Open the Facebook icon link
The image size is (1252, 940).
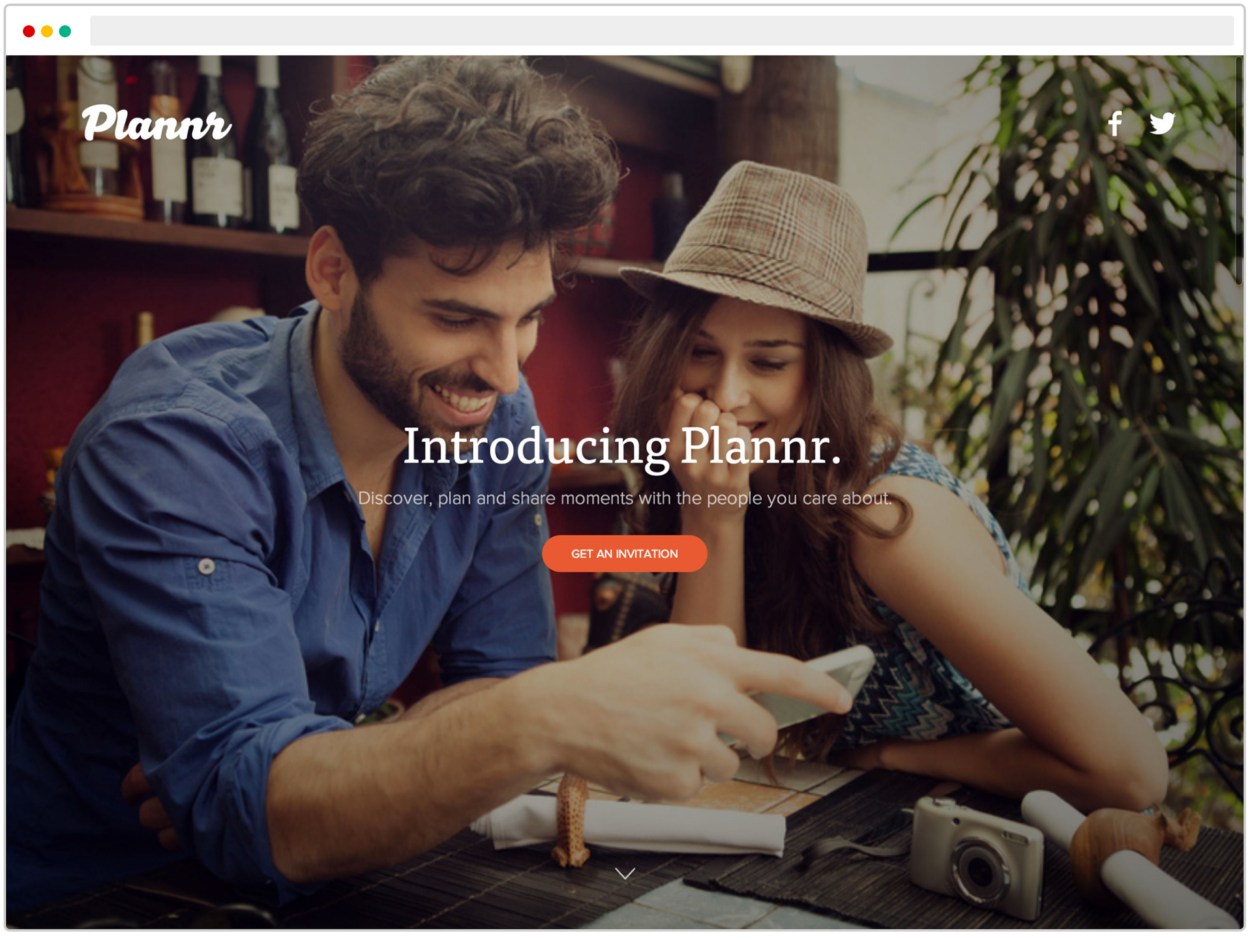(x=1116, y=123)
